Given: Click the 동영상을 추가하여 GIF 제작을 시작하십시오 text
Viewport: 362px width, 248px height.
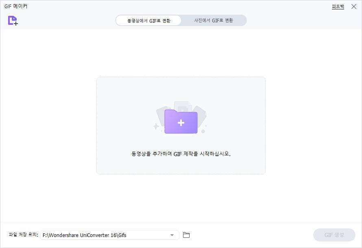Looking at the screenshot, I should coord(181,154).
